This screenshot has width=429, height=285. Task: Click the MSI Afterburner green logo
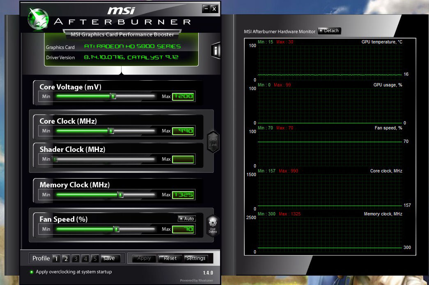[38, 18]
